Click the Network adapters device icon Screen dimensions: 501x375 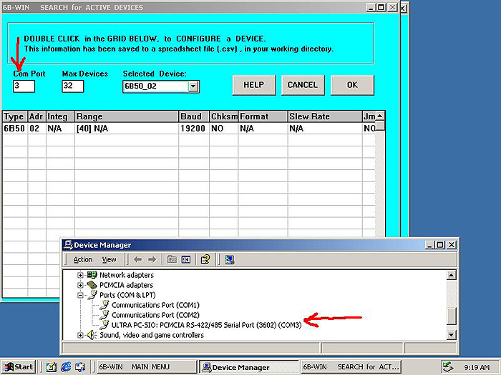[92, 275]
